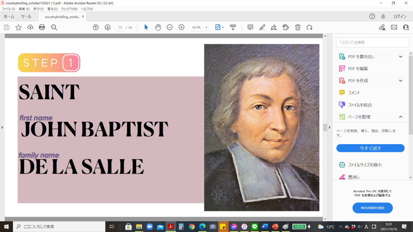Open the Windows Start menu
The height and width of the screenshot is (232, 413).
pos(6,226)
